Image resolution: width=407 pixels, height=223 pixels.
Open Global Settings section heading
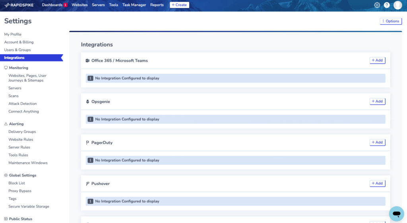coord(23,175)
